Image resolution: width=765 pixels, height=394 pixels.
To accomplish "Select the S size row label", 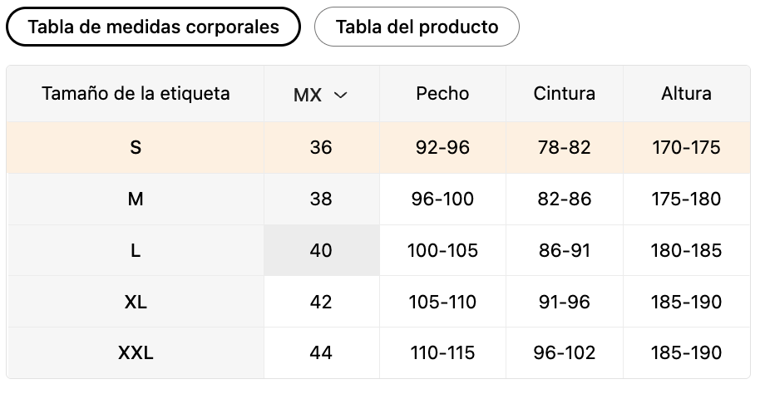I will tap(136, 147).
